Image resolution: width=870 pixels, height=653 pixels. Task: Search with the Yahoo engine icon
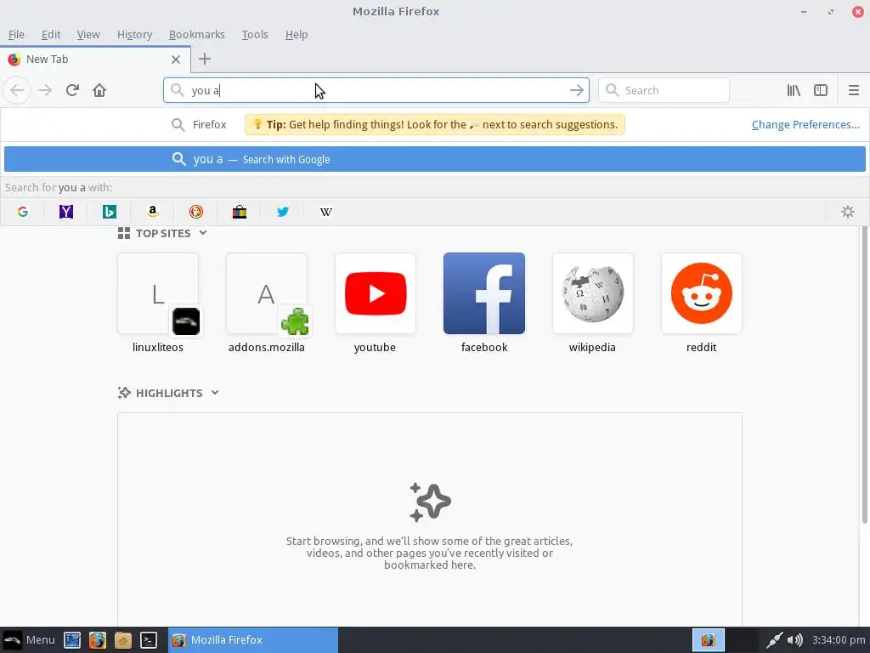pos(66,212)
